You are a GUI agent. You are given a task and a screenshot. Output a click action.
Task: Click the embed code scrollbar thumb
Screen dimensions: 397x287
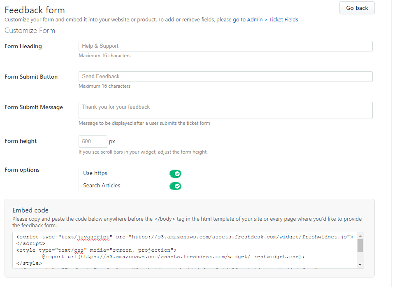click(x=360, y=245)
